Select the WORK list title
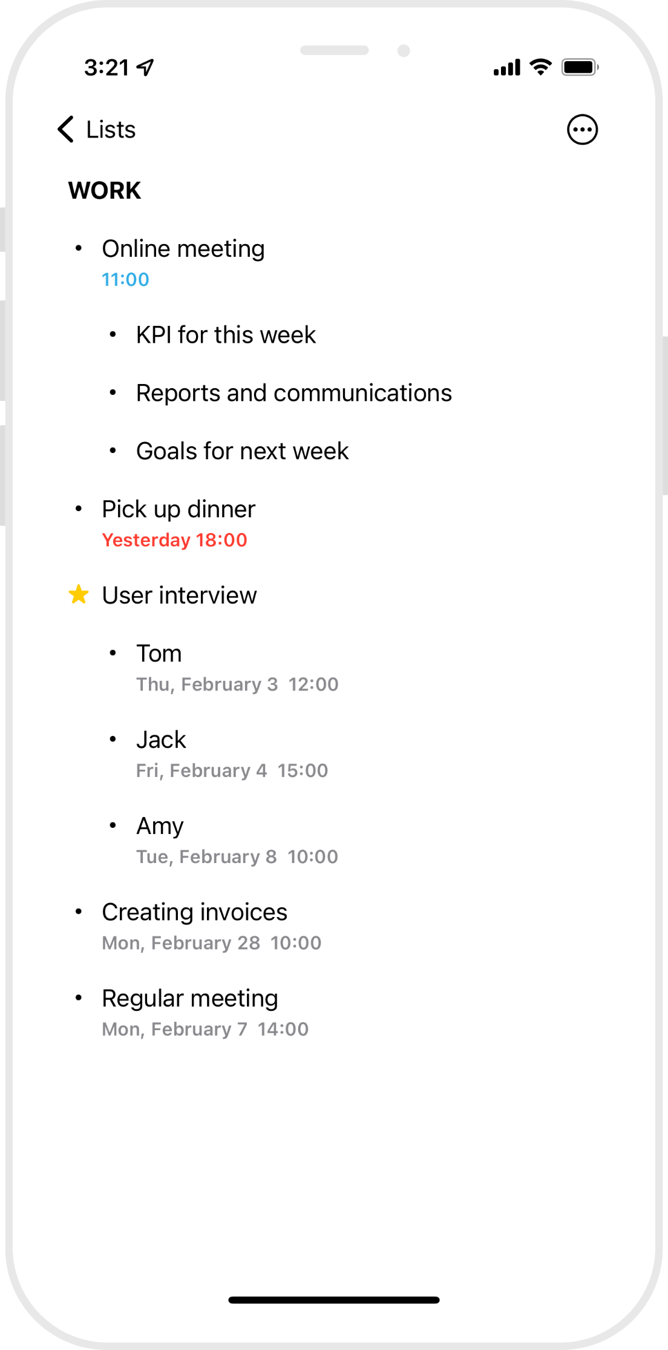This screenshot has width=668, height=1350. point(105,191)
